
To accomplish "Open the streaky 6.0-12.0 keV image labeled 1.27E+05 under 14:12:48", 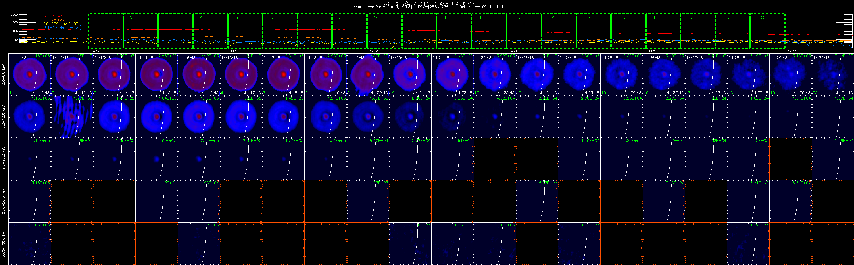I will [72, 117].
